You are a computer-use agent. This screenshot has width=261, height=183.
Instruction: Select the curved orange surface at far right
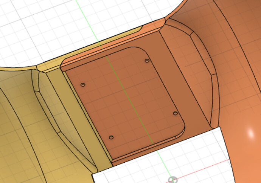point(238,75)
